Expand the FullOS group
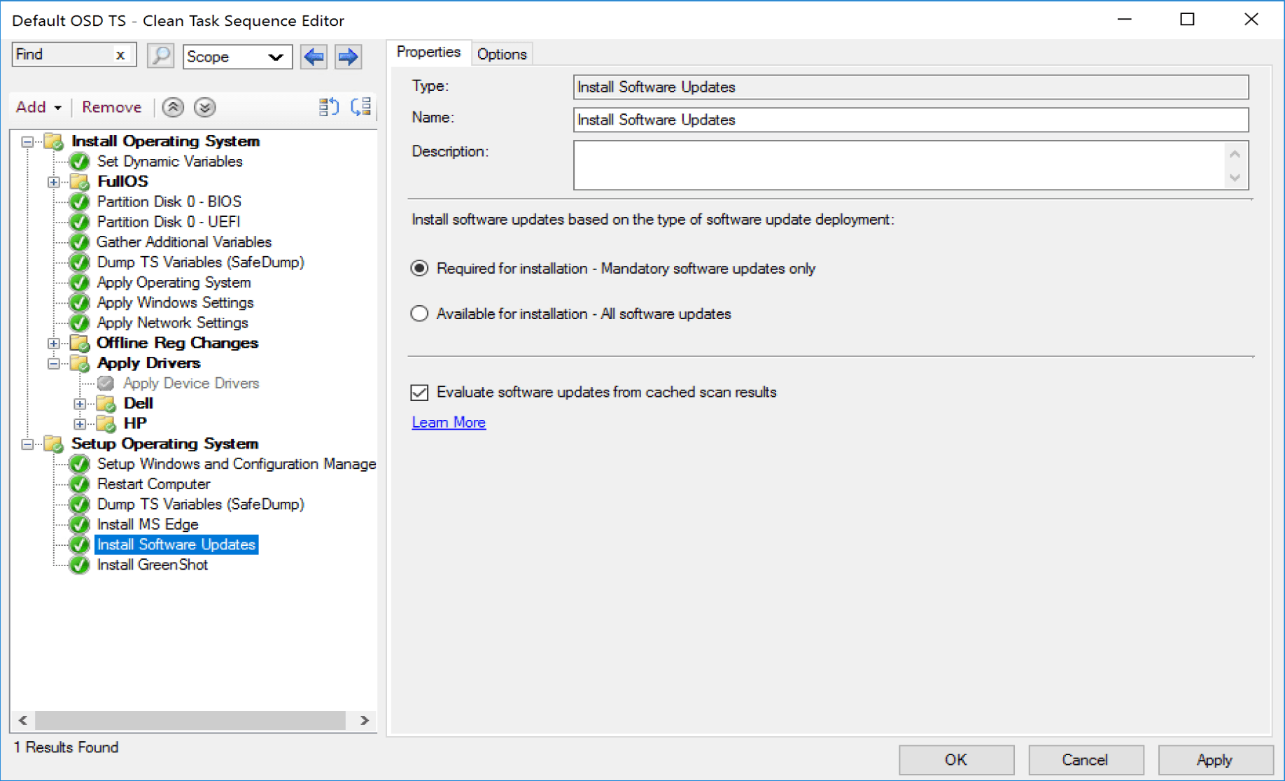The width and height of the screenshot is (1285, 781). pos(54,182)
